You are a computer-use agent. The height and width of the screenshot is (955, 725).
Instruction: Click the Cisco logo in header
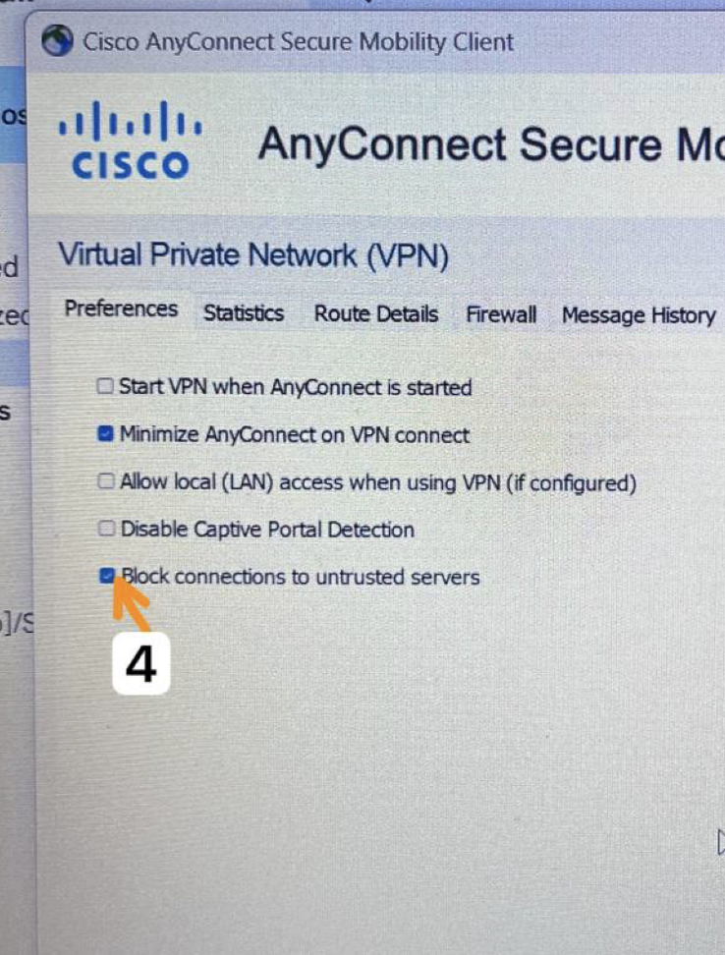coord(131,141)
